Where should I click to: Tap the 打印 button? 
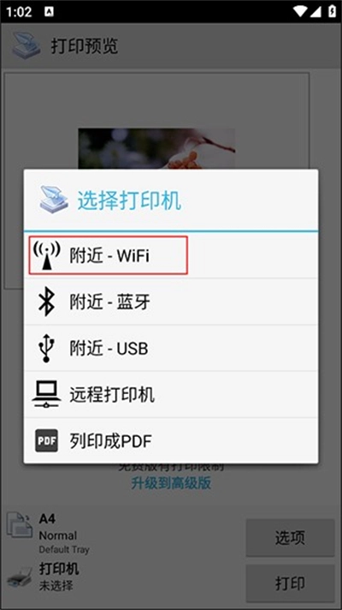coord(290,583)
